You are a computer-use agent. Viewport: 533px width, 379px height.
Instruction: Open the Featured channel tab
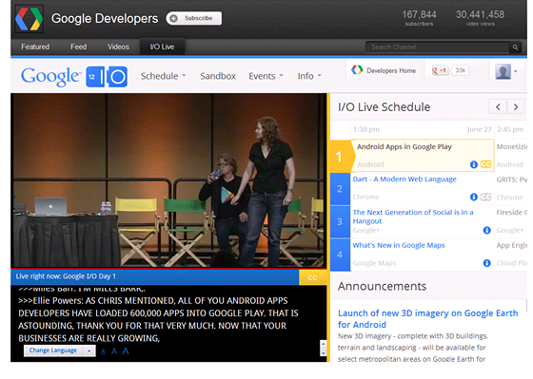point(35,47)
